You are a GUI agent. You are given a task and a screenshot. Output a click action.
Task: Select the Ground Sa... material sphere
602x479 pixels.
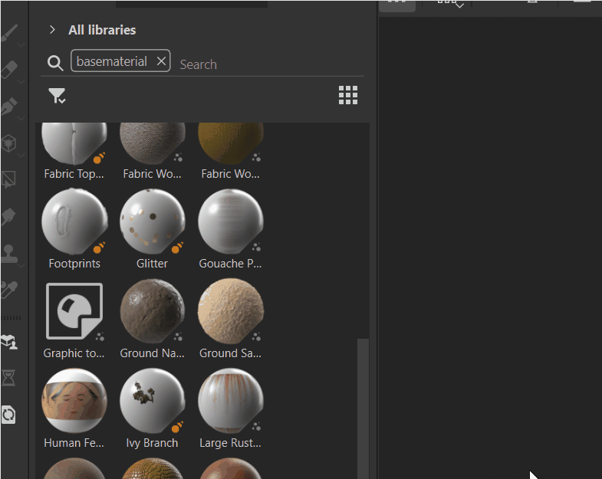(x=230, y=311)
